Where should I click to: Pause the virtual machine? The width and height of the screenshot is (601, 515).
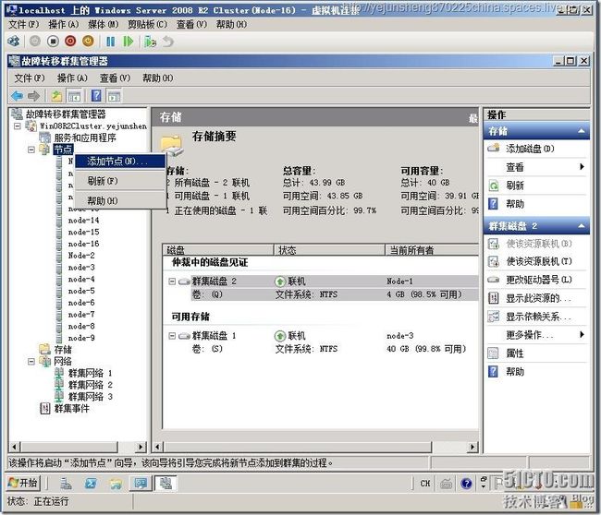point(110,42)
